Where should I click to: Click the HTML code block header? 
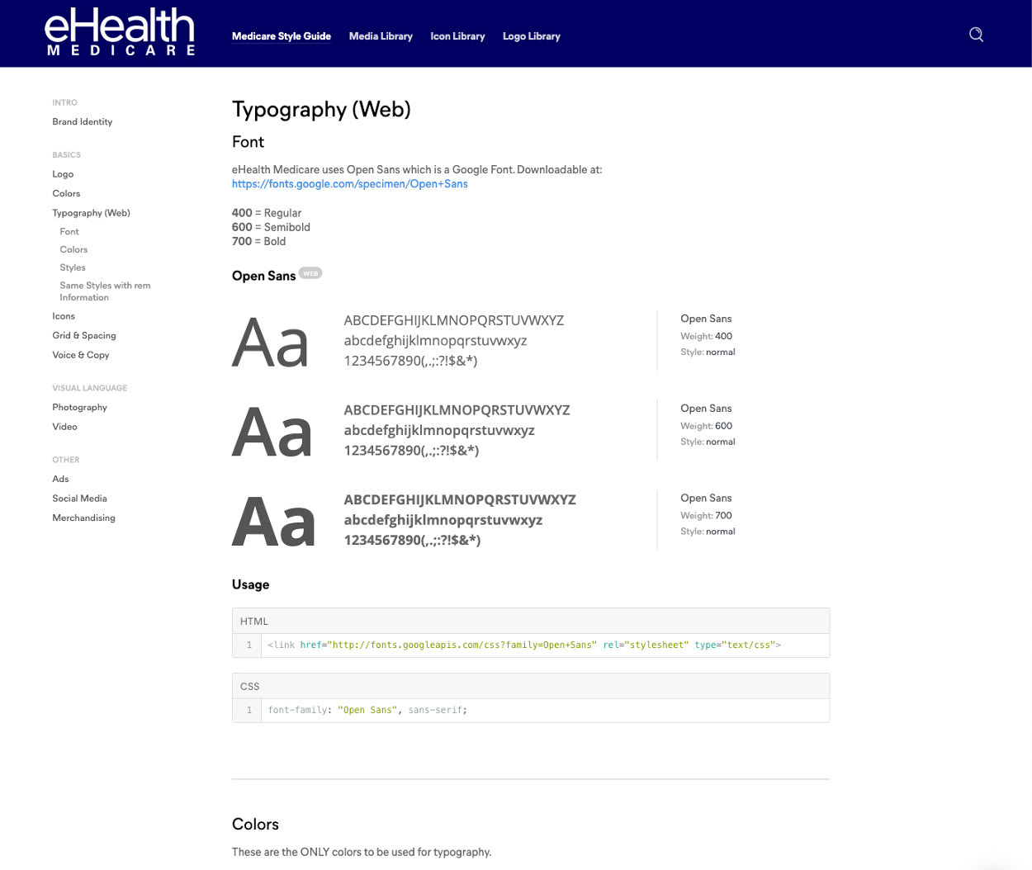pyautogui.click(x=531, y=622)
